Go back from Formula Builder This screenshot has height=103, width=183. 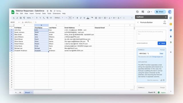(138, 22)
